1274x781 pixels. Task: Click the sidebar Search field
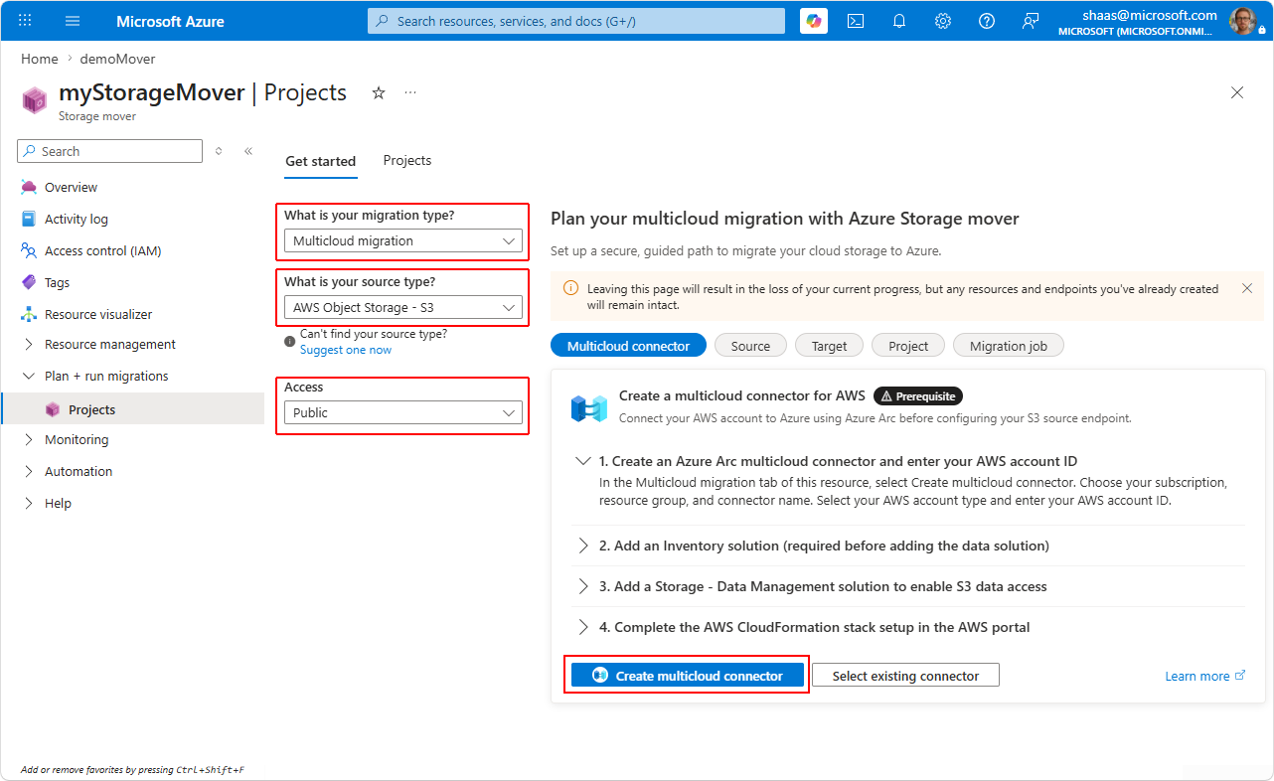109,151
